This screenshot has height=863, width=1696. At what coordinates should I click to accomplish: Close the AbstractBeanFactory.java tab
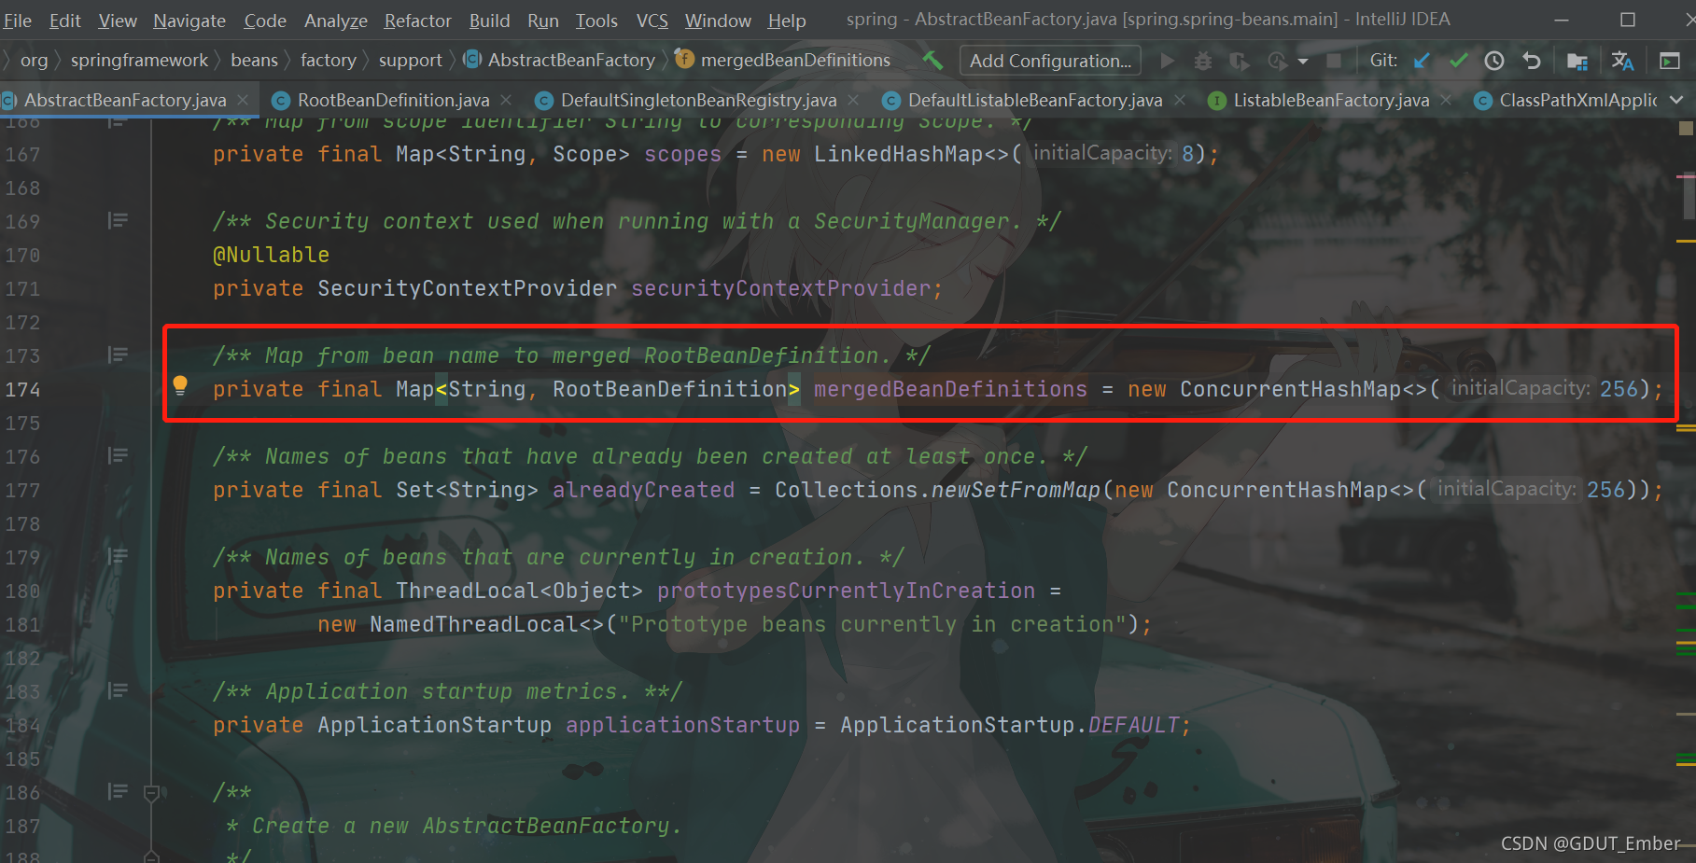coord(243,100)
